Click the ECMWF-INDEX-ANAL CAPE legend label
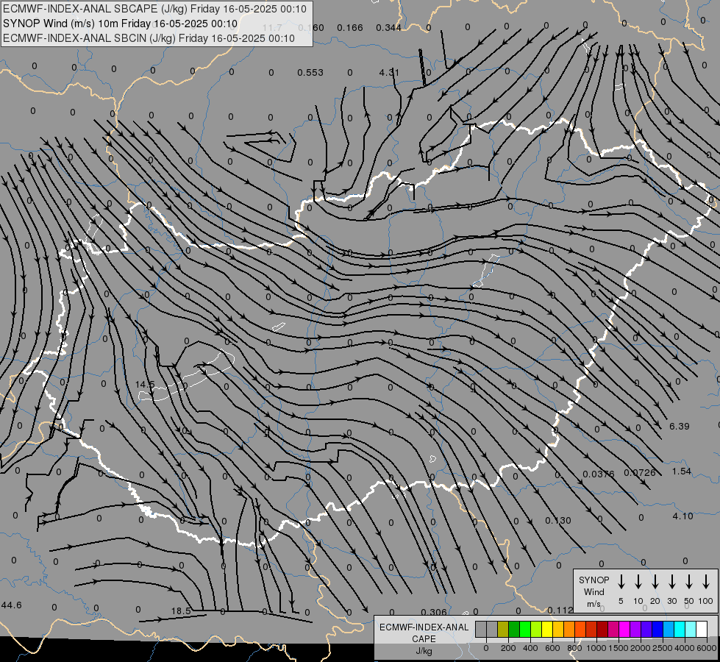This screenshot has height=662, width=720. click(x=424, y=633)
